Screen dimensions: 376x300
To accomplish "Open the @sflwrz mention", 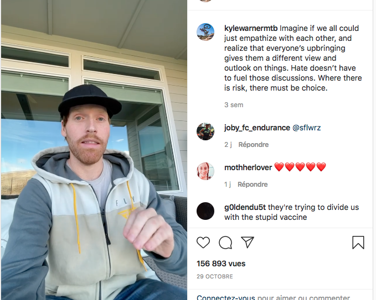I will click(x=306, y=128).
